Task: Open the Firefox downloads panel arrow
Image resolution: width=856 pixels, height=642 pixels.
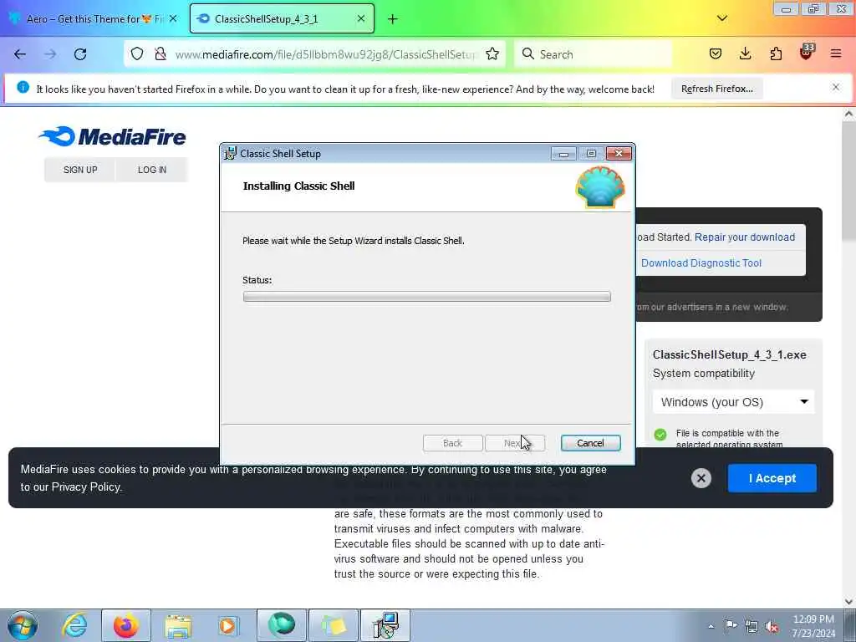Action: pos(745,53)
